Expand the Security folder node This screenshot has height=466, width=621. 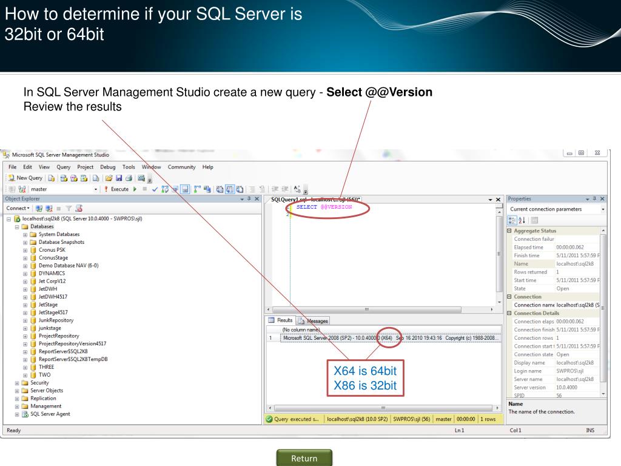coord(17,383)
